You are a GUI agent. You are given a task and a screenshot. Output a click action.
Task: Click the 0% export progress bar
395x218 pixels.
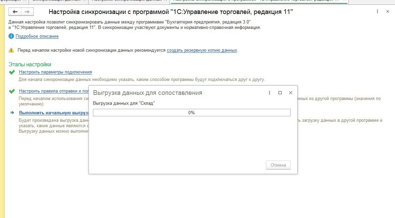[192, 113]
